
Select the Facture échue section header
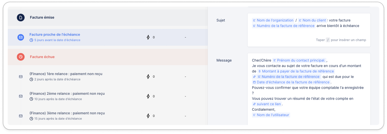(x=108, y=57)
